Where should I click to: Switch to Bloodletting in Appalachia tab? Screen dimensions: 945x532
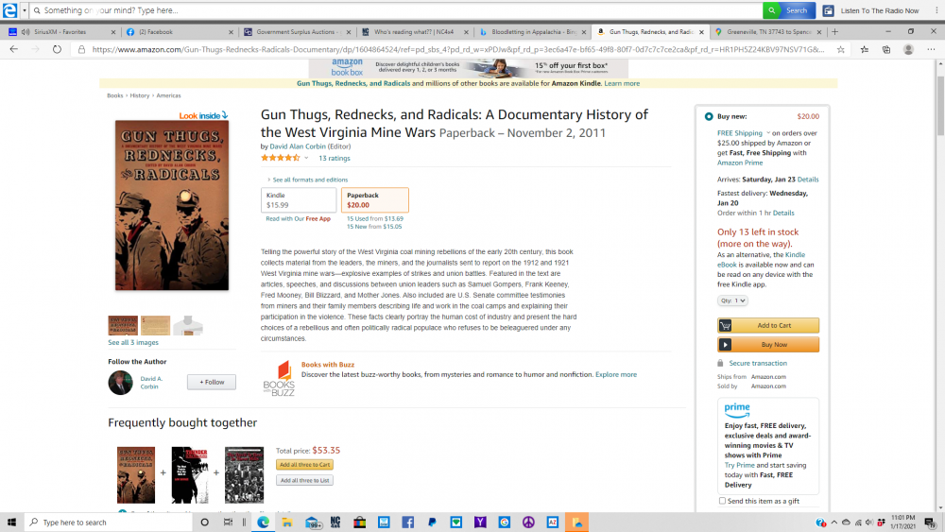pyautogui.click(x=532, y=32)
